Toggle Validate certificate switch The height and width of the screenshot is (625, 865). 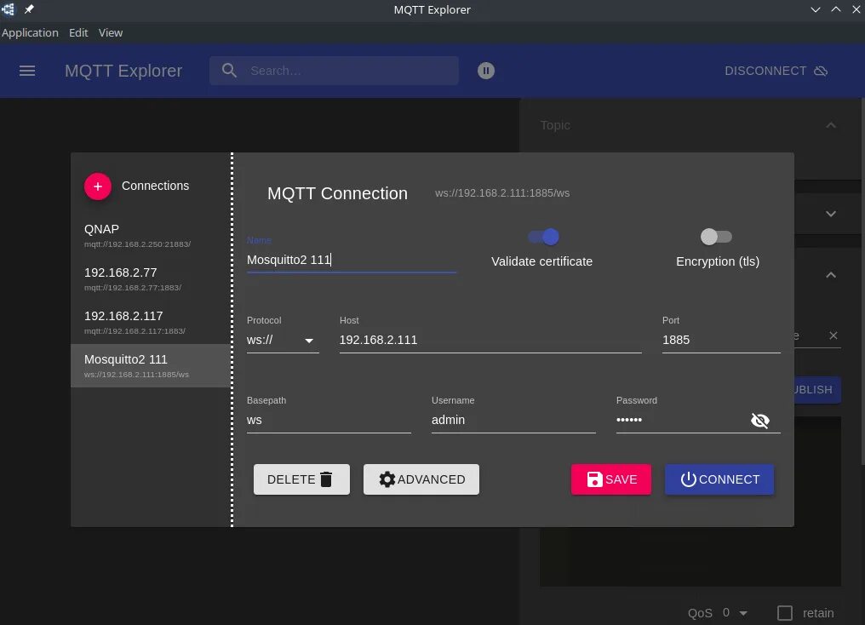click(543, 237)
